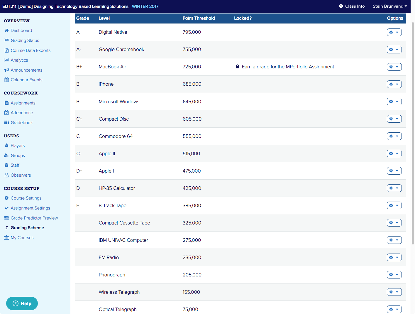Click the Analytics bar chart icon
Viewport: 415px width, 314px height.
coord(6,60)
